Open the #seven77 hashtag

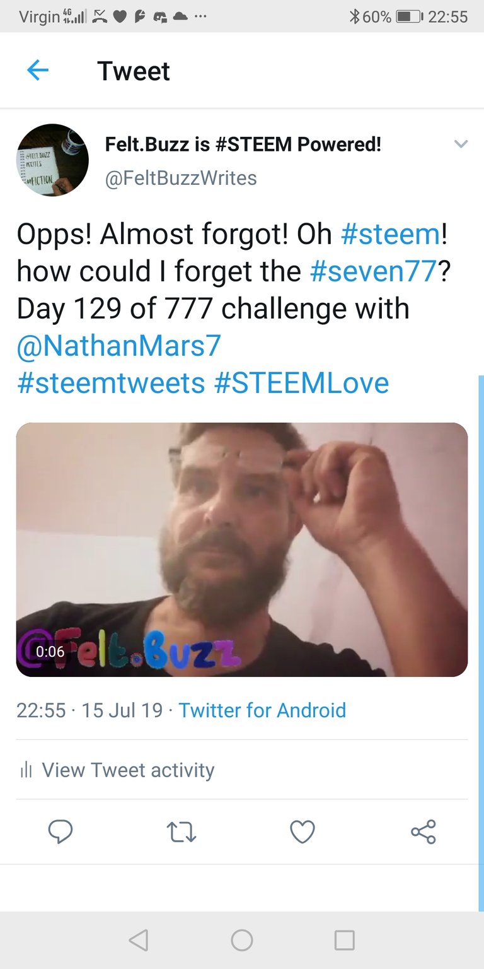point(373,271)
